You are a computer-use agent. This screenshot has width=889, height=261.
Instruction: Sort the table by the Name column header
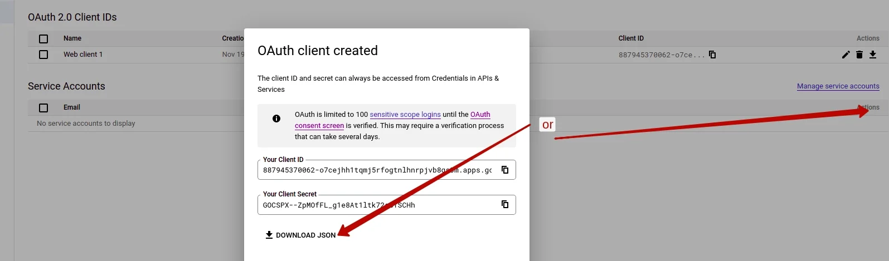tap(72, 38)
